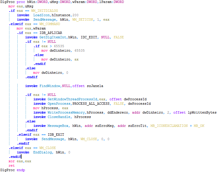Screen dimensions: 221x172
Task: Place cursor on WM_COMMAND
Action: [50, 24]
